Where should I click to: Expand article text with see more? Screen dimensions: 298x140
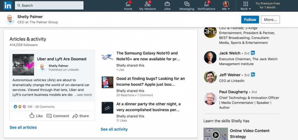click(x=83, y=95)
